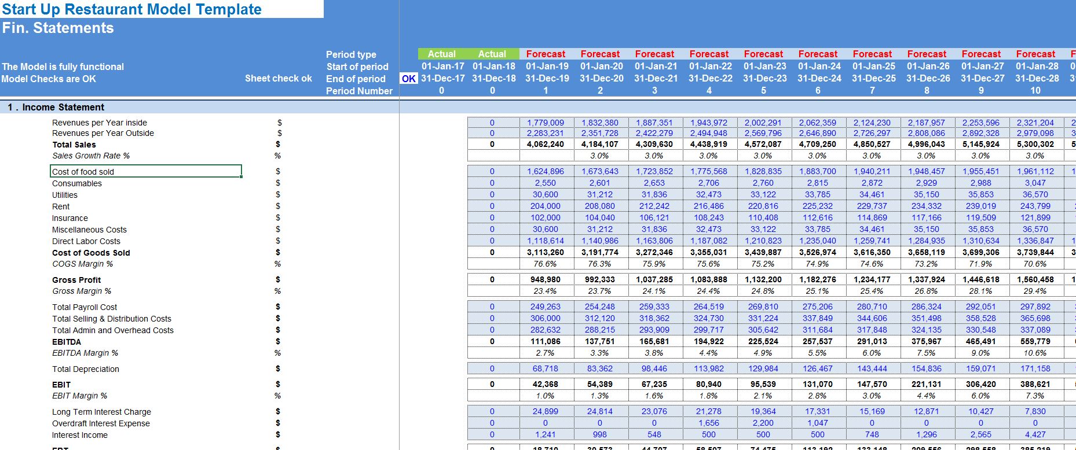Select EBIT value 388,621
The image size is (1076, 450).
(1035, 384)
